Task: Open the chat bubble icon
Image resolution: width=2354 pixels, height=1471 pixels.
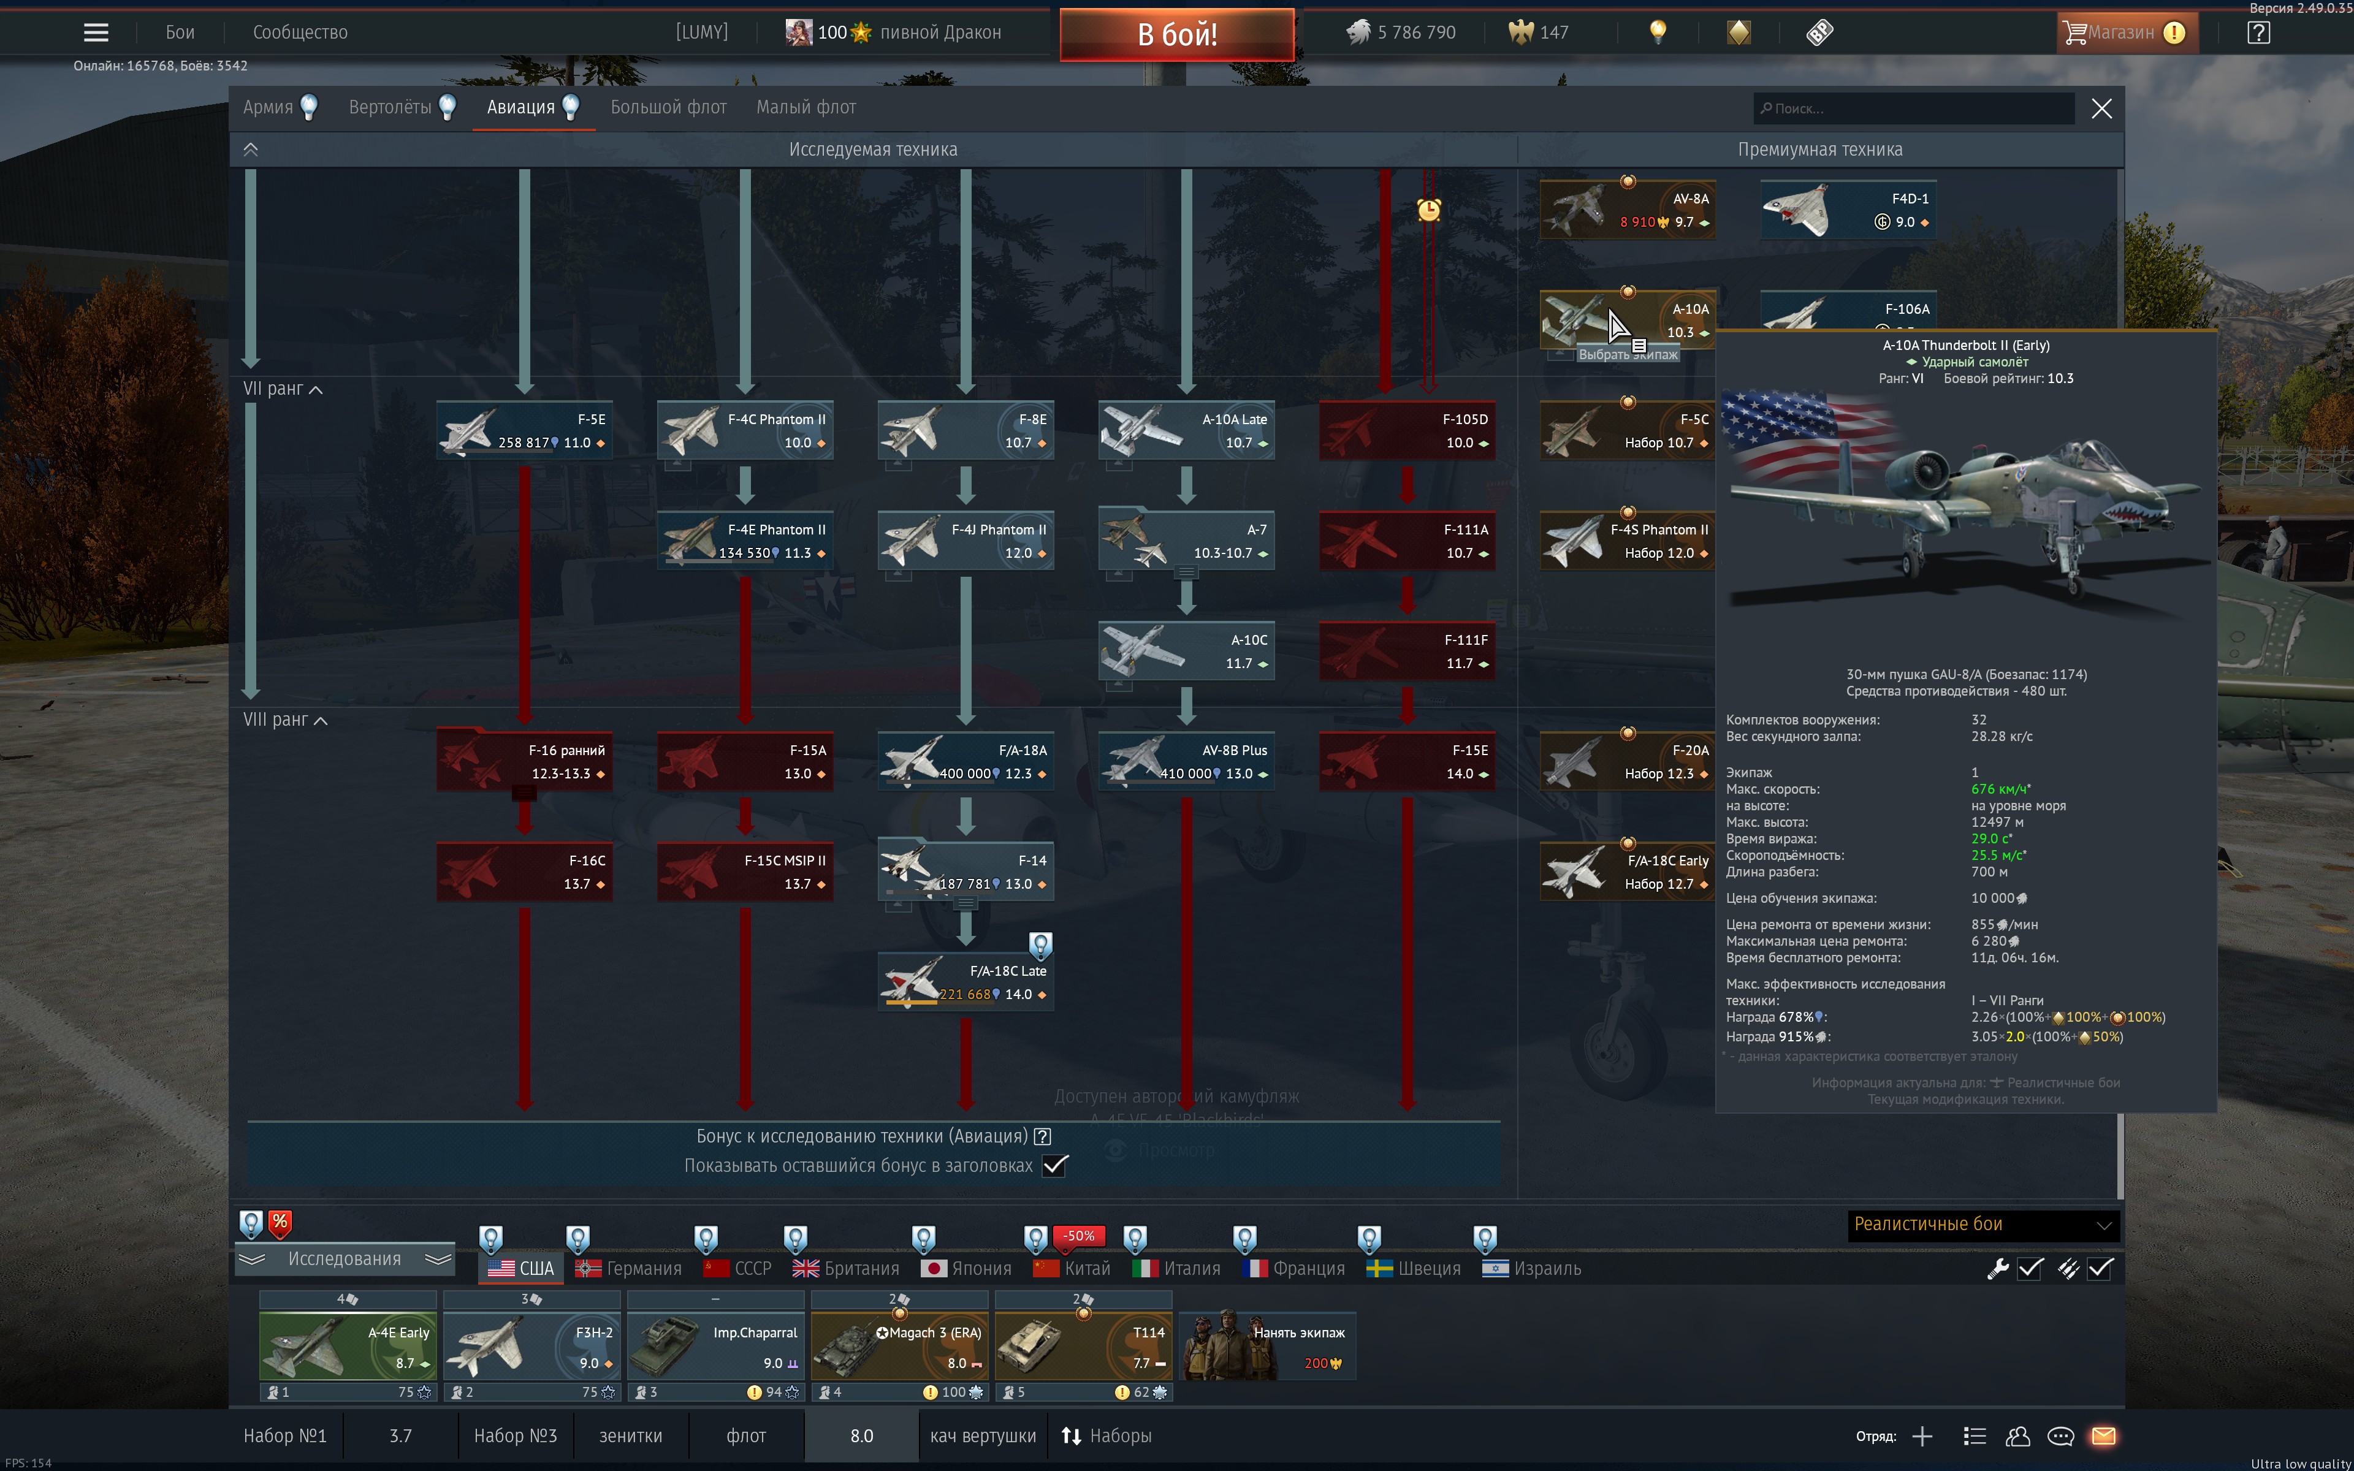Action: click(2060, 1436)
